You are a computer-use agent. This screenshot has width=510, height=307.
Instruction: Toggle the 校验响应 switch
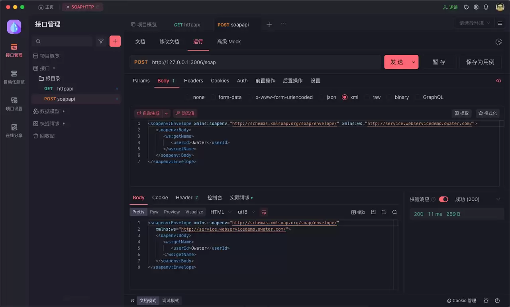click(443, 199)
